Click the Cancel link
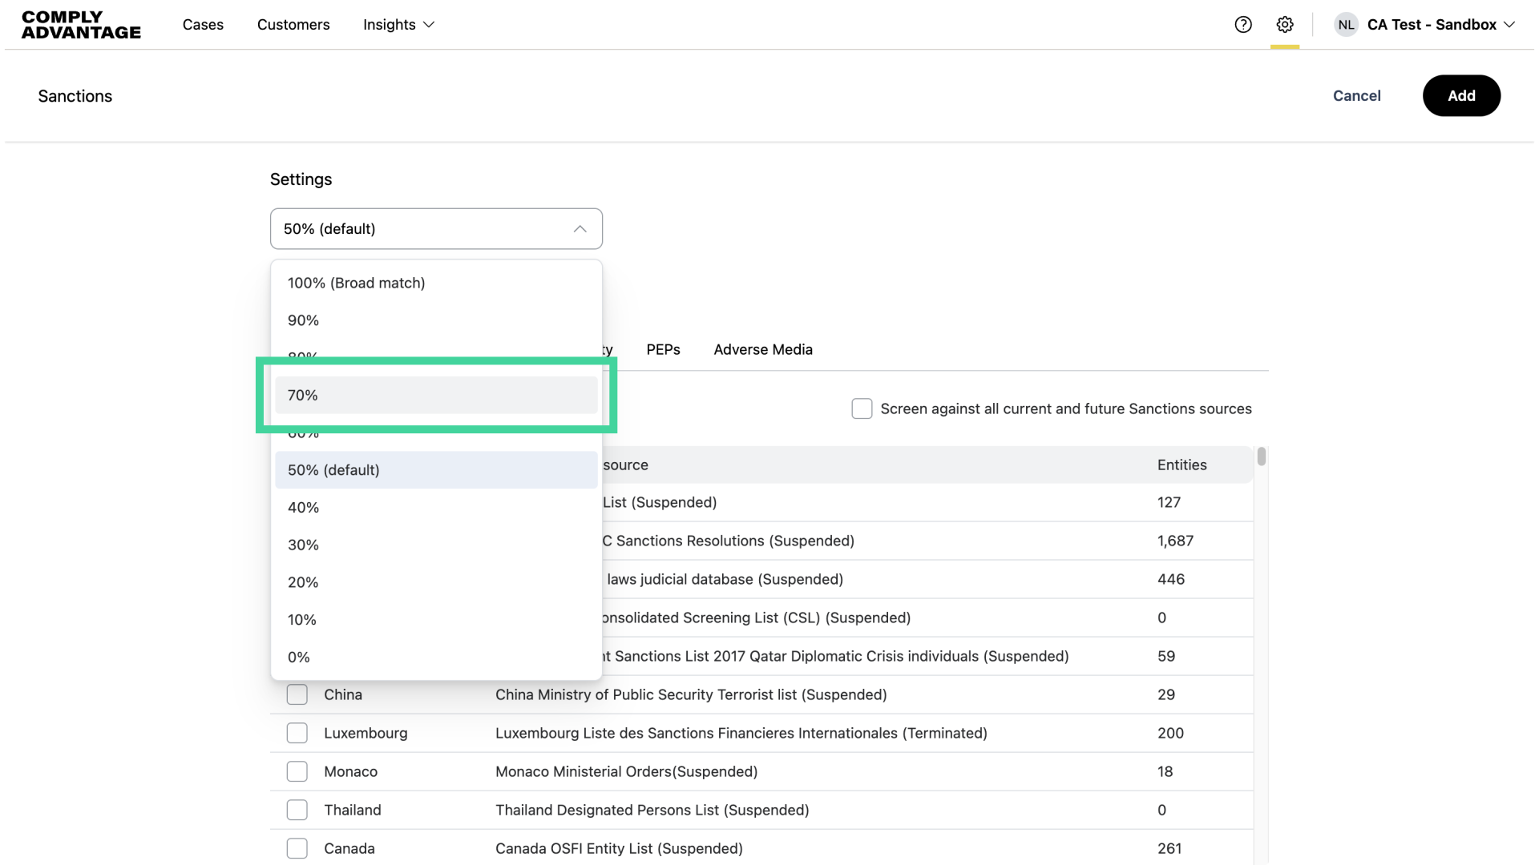The height and width of the screenshot is (865, 1539). [x=1356, y=95]
